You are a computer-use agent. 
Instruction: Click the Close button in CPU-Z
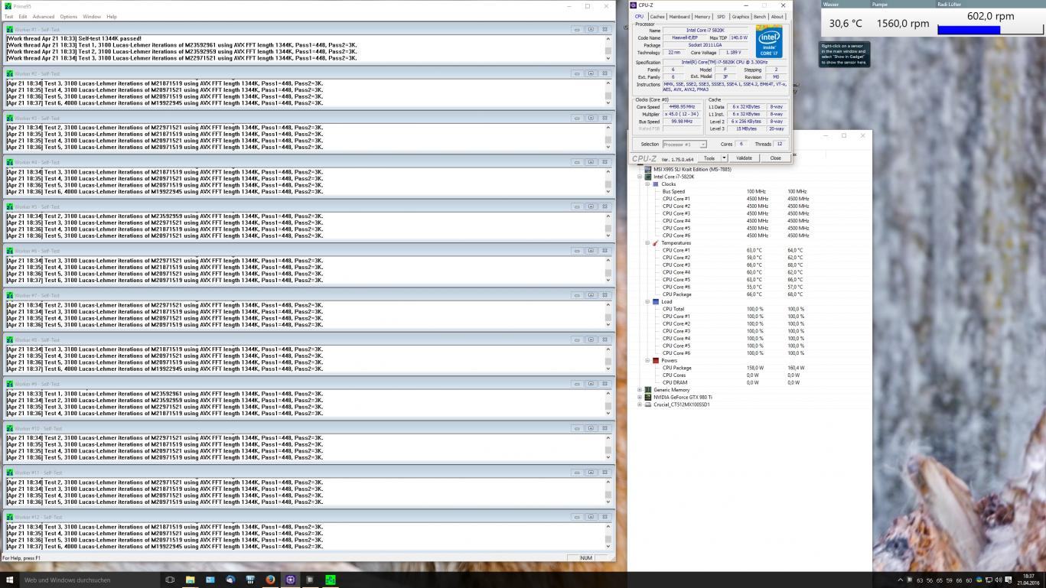pos(776,158)
